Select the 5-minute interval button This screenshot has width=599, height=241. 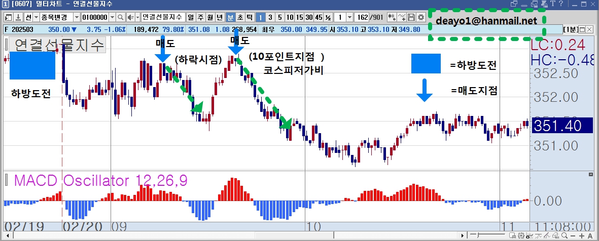point(280,17)
